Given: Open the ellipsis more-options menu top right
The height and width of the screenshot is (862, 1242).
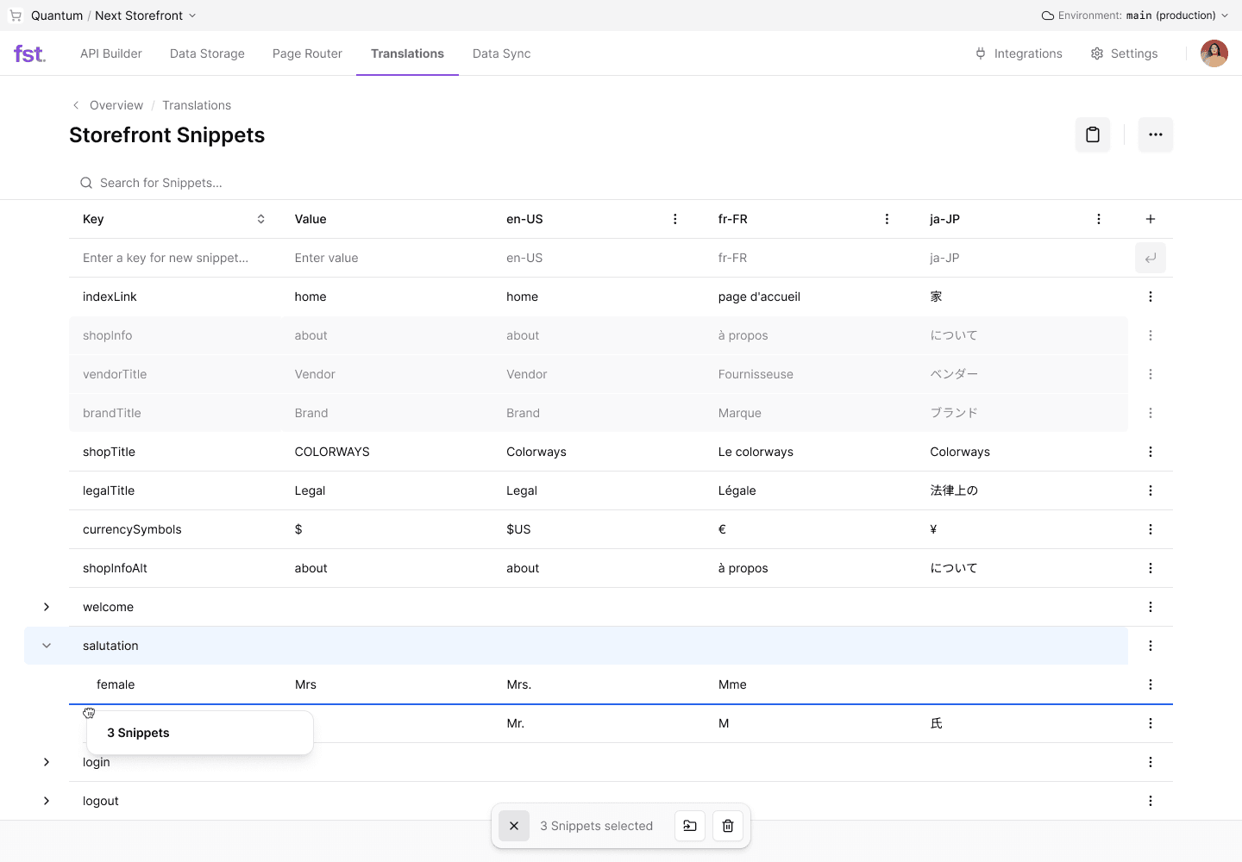Looking at the screenshot, I should click(x=1156, y=134).
